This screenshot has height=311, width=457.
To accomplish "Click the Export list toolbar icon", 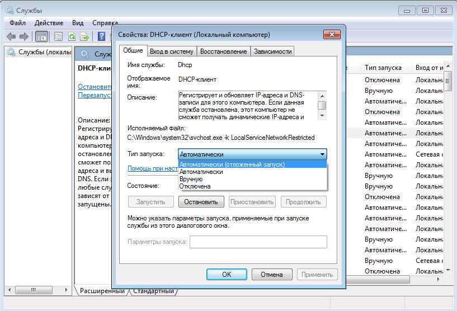I will coord(84,36).
